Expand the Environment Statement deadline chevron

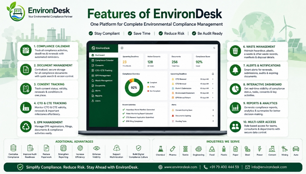point(213,93)
